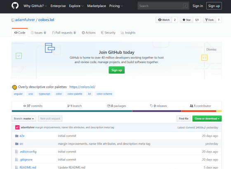Viewport: 231px width, 169px height.
Task: Click the teal segment of language bar
Action: [72, 111]
